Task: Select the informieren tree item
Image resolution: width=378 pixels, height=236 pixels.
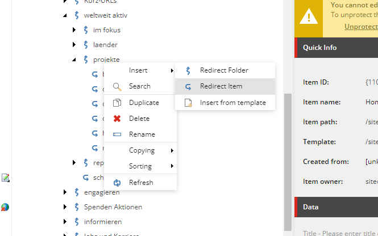Action: click(x=103, y=222)
